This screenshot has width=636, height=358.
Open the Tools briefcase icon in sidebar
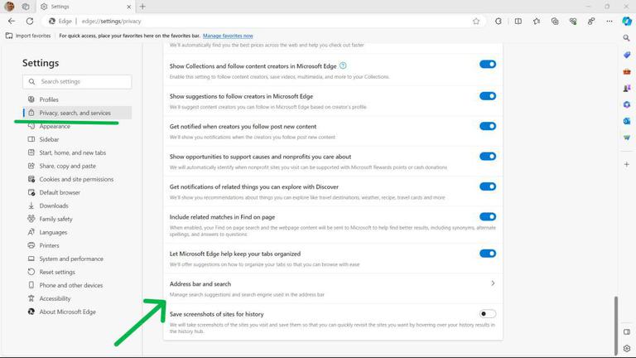click(x=627, y=71)
